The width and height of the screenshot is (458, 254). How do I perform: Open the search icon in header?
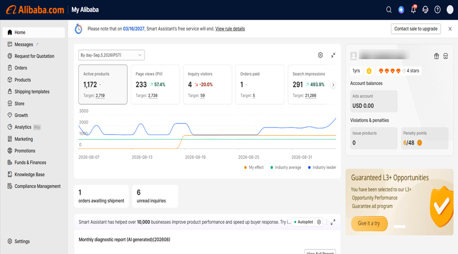[x=389, y=10]
